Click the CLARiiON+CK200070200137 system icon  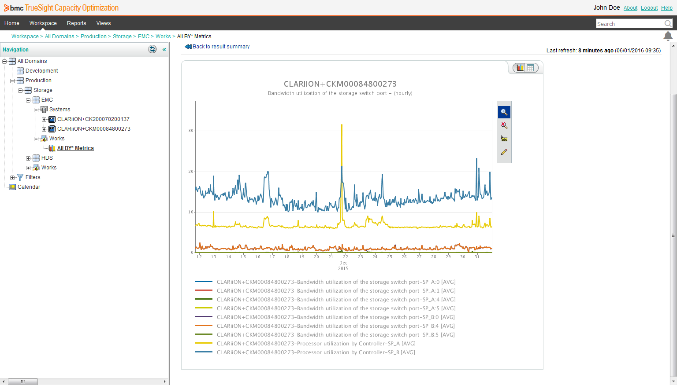[52, 119]
